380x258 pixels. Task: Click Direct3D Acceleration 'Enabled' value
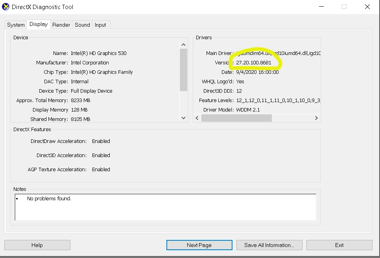[x=101, y=156]
